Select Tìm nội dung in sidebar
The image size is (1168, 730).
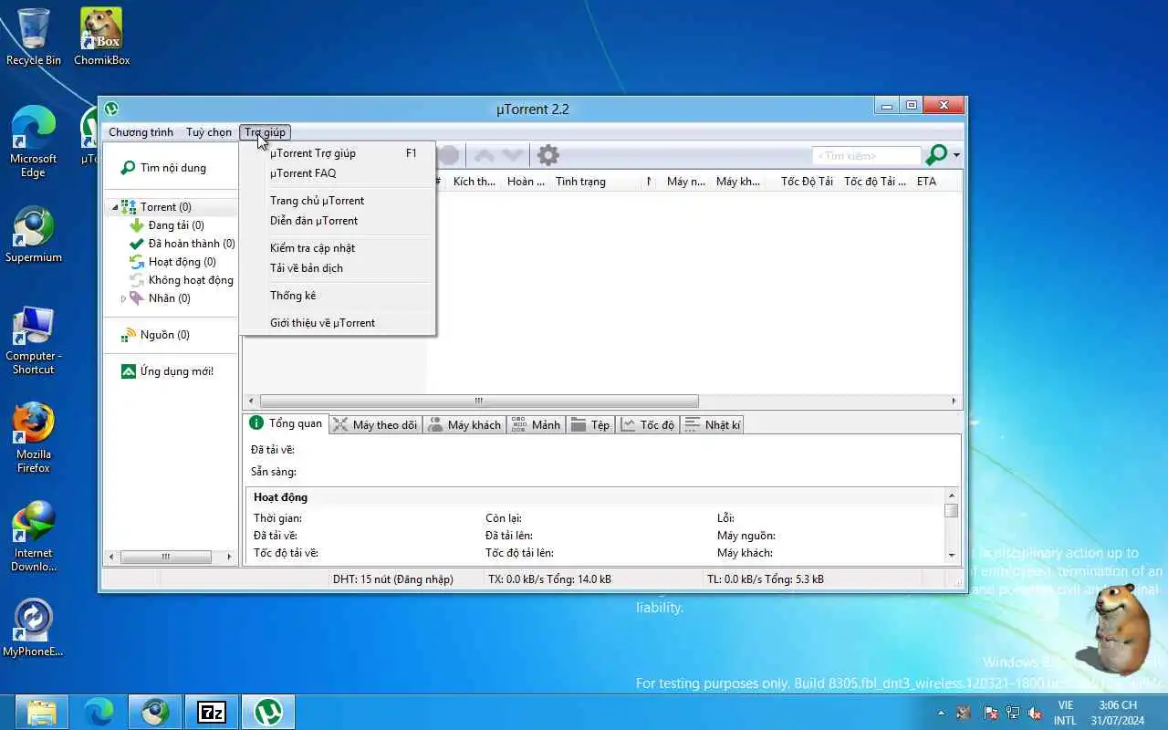164,168
